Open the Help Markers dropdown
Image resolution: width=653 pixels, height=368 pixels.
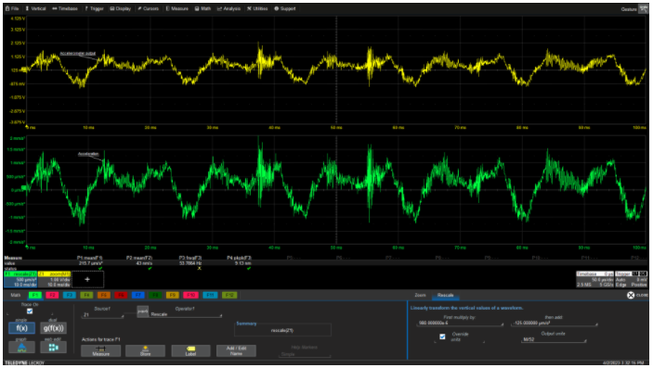(x=305, y=354)
